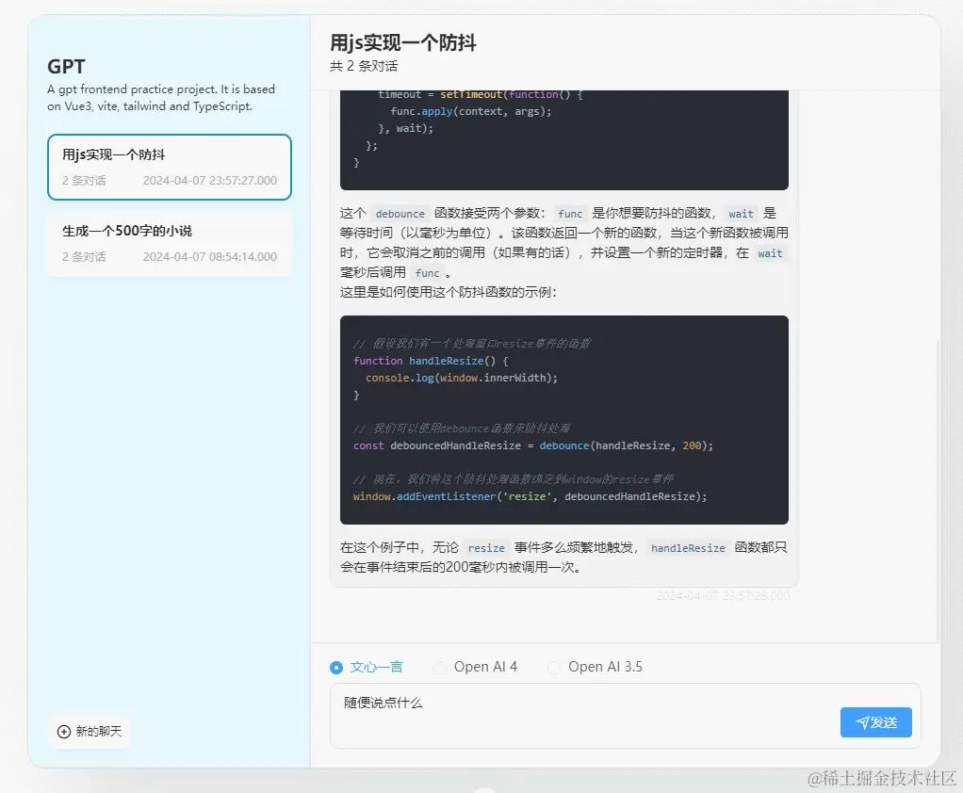Click the chat header 用js实现一个防抖
The width and height of the screenshot is (963, 793).
coord(403,43)
